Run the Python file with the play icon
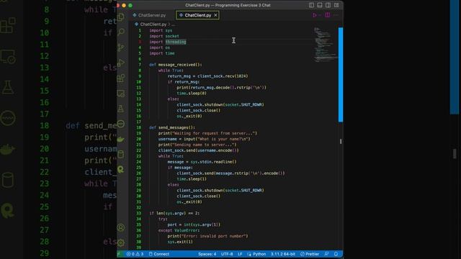The image size is (461, 259). coord(315,15)
